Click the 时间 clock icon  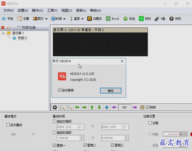tap(53, 19)
